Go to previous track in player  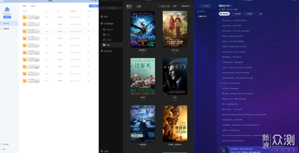pyautogui.click(x=277, y=151)
